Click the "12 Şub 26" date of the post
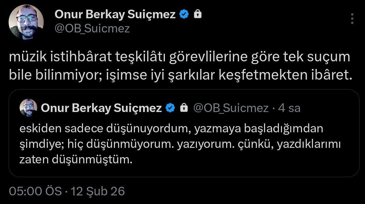Image resolution: width=365 pixels, height=204 pixels. click(x=97, y=191)
